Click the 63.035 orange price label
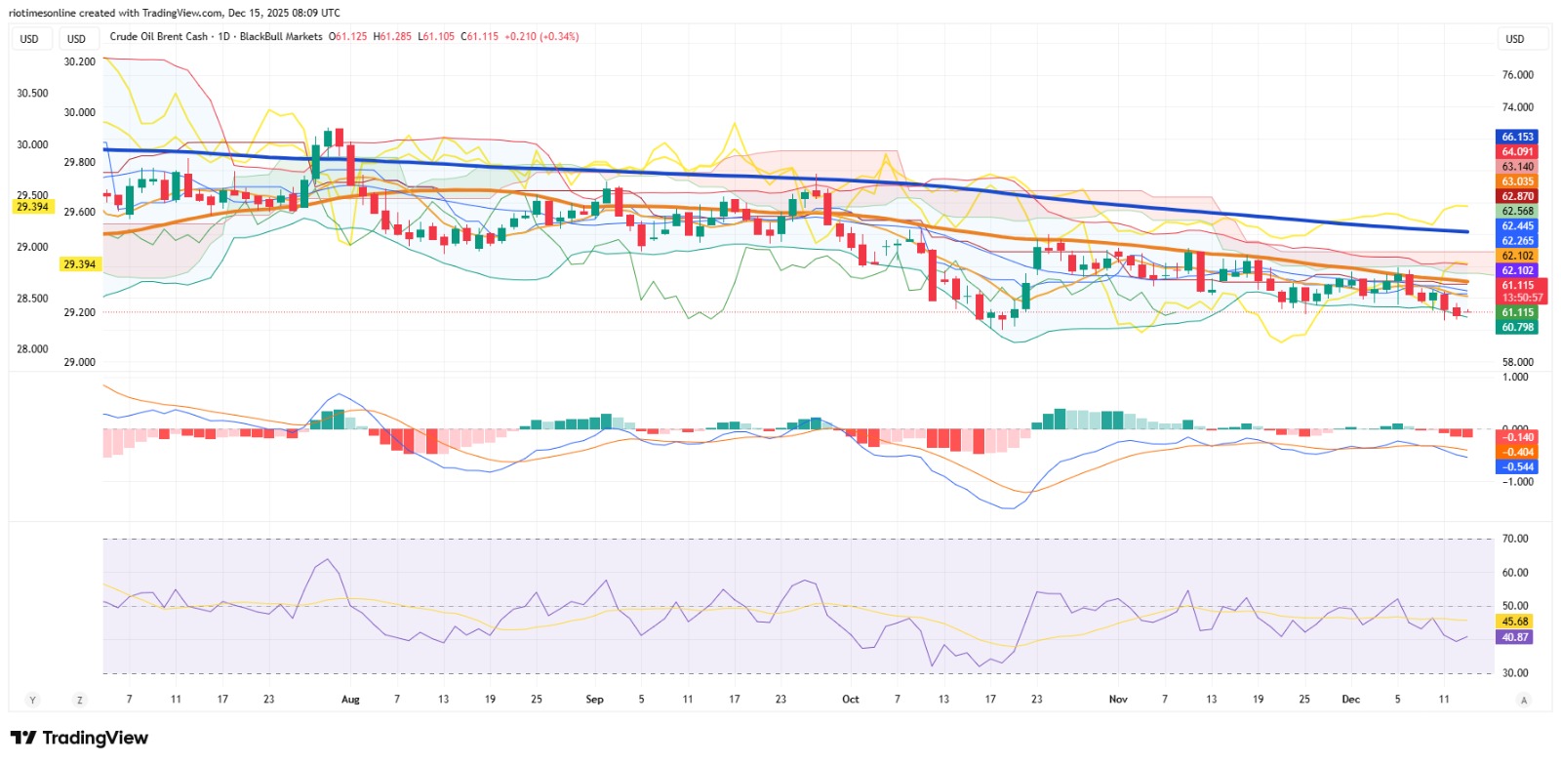Viewport: 1561px width, 764px height. (x=1517, y=181)
